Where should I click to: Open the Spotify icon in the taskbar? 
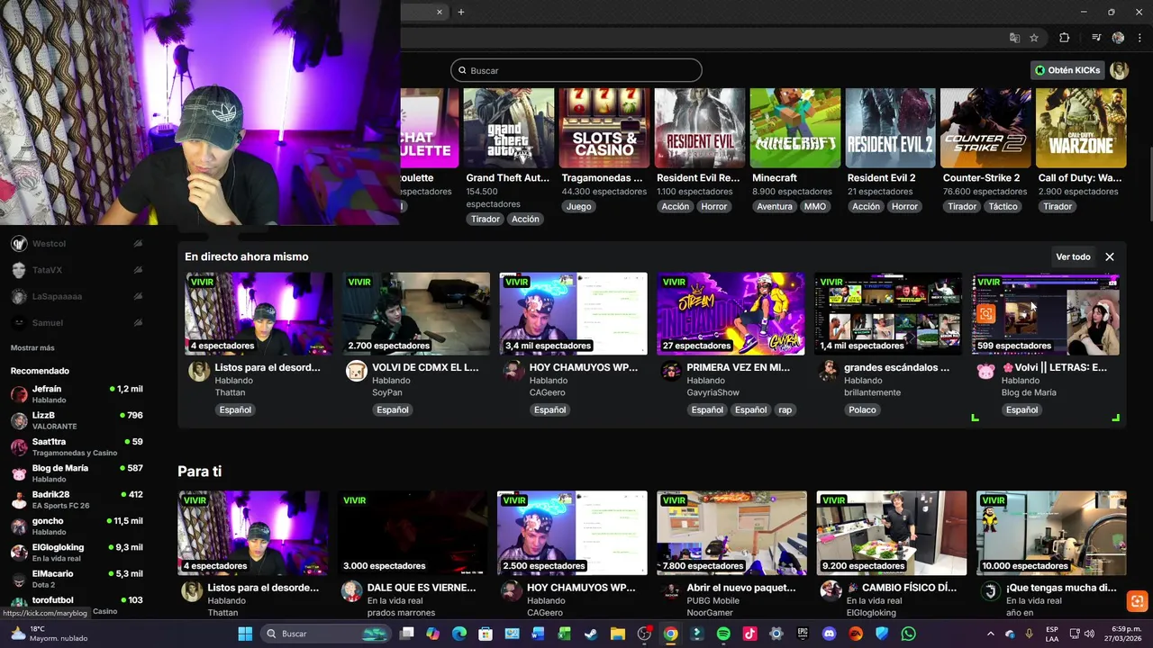(723, 634)
